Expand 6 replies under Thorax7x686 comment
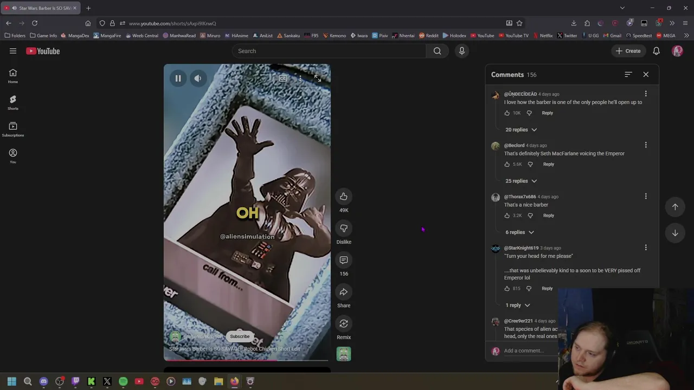Image resolution: width=694 pixels, height=390 pixels. tap(519, 232)
